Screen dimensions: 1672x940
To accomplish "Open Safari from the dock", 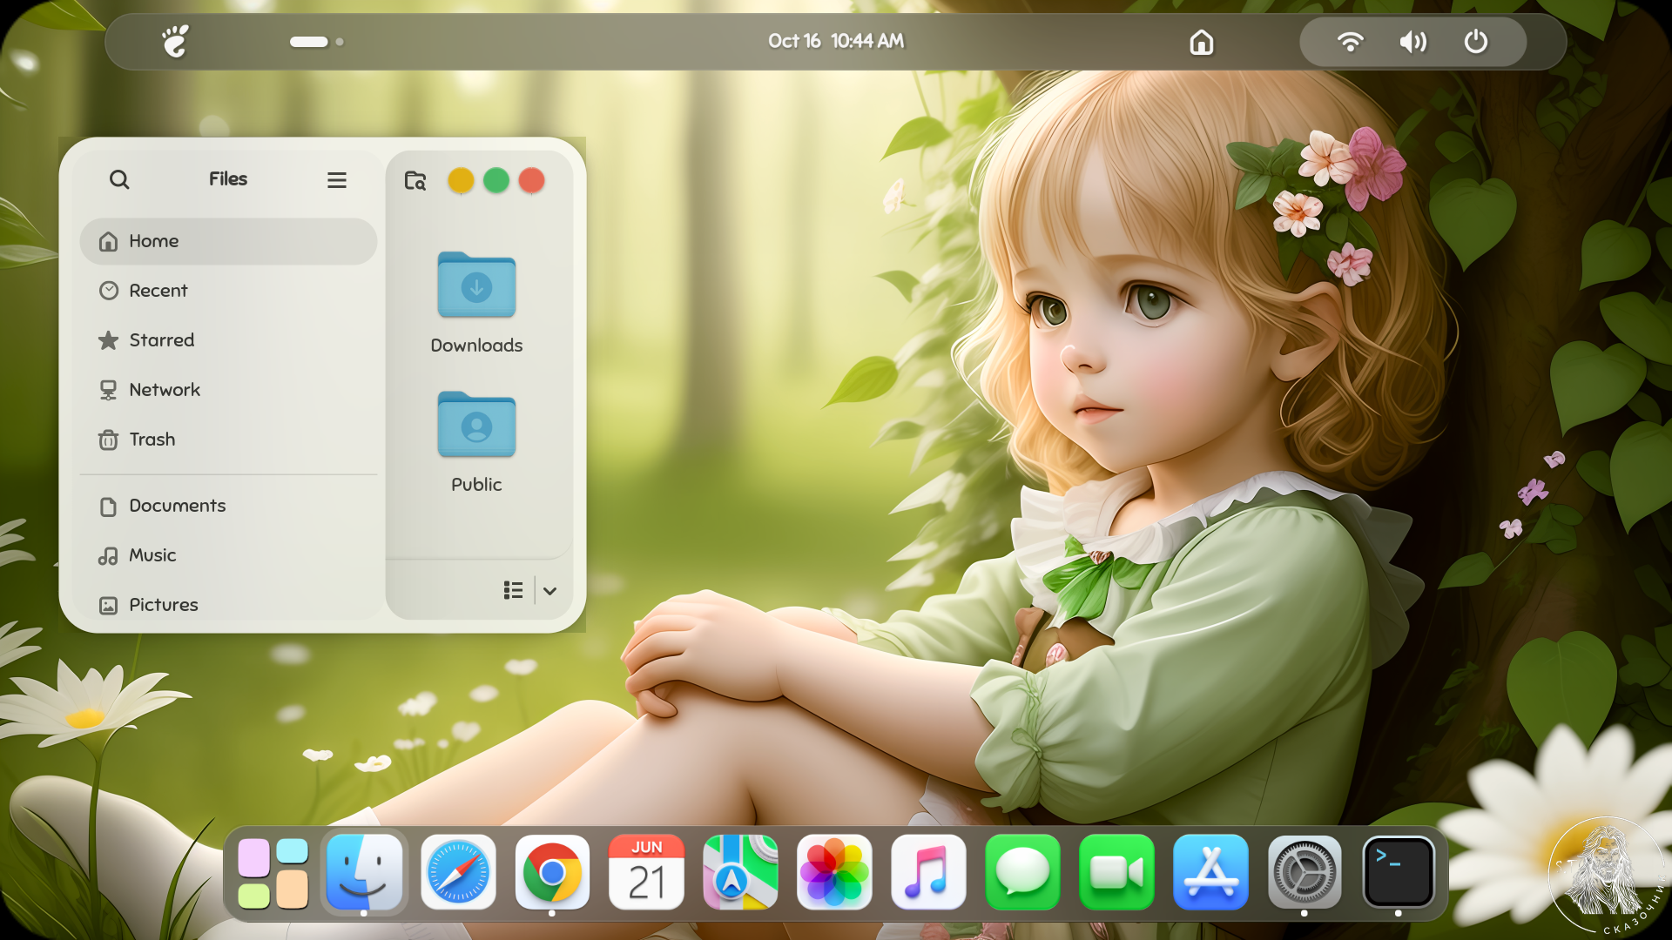I will (458, 873).
